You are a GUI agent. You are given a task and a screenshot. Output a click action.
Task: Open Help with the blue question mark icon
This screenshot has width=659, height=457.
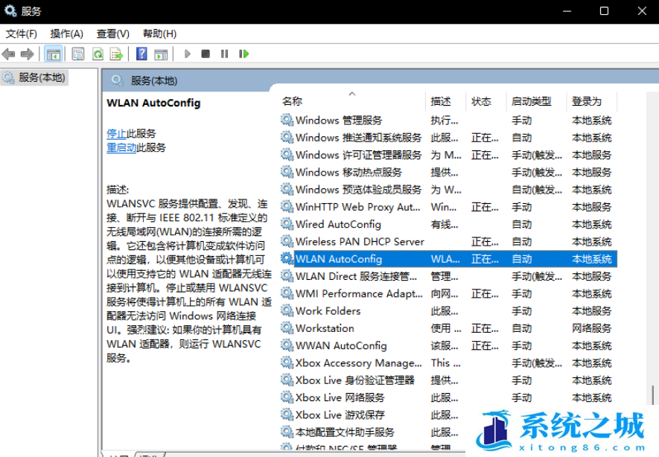point(141,54)
